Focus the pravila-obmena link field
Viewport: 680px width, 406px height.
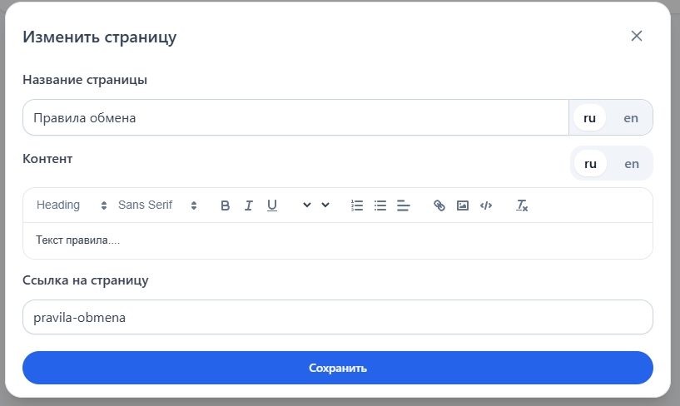(x=338, y=317)
